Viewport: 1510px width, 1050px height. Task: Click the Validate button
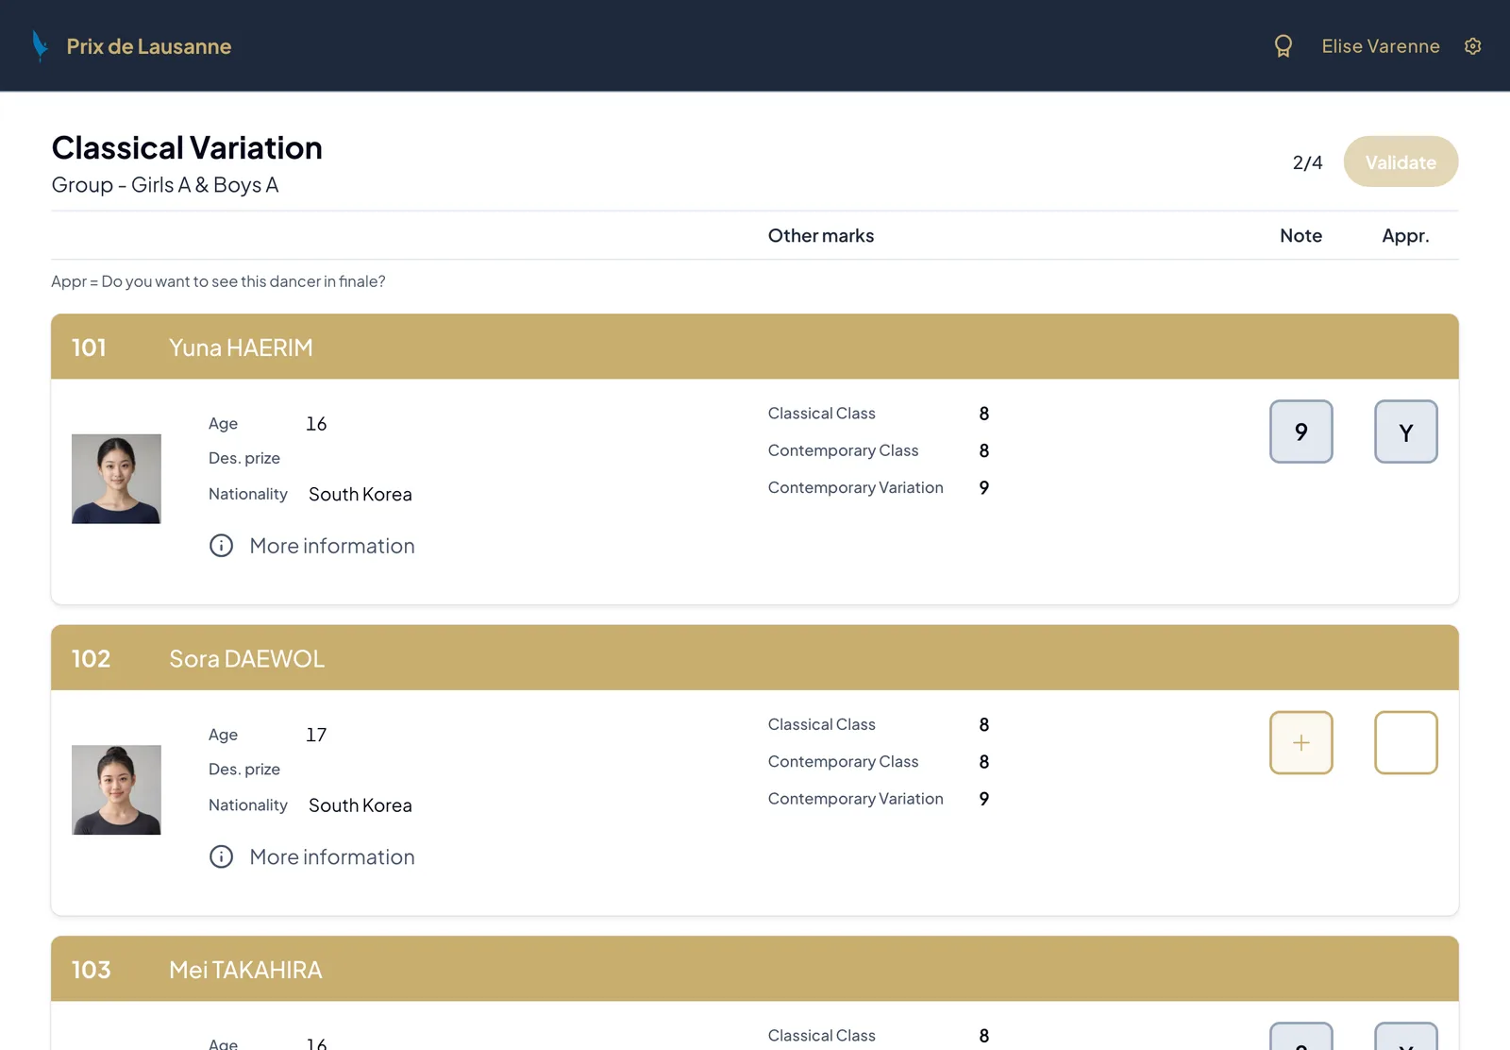point(1401,161)
